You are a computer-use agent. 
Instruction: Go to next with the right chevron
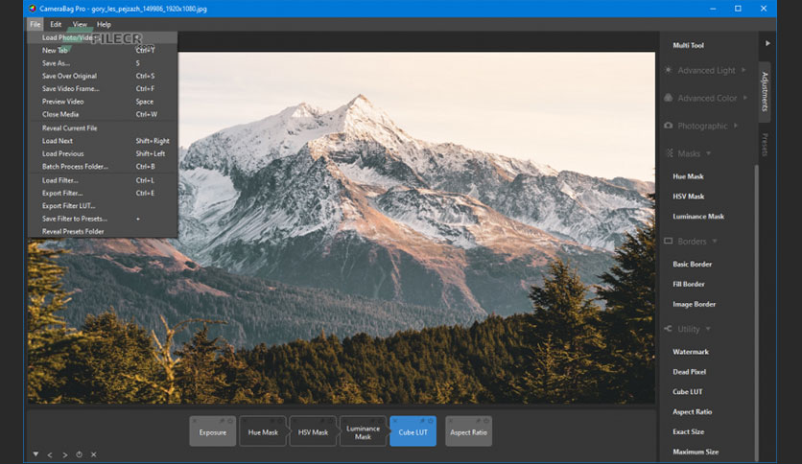click(x=64, y=454)
